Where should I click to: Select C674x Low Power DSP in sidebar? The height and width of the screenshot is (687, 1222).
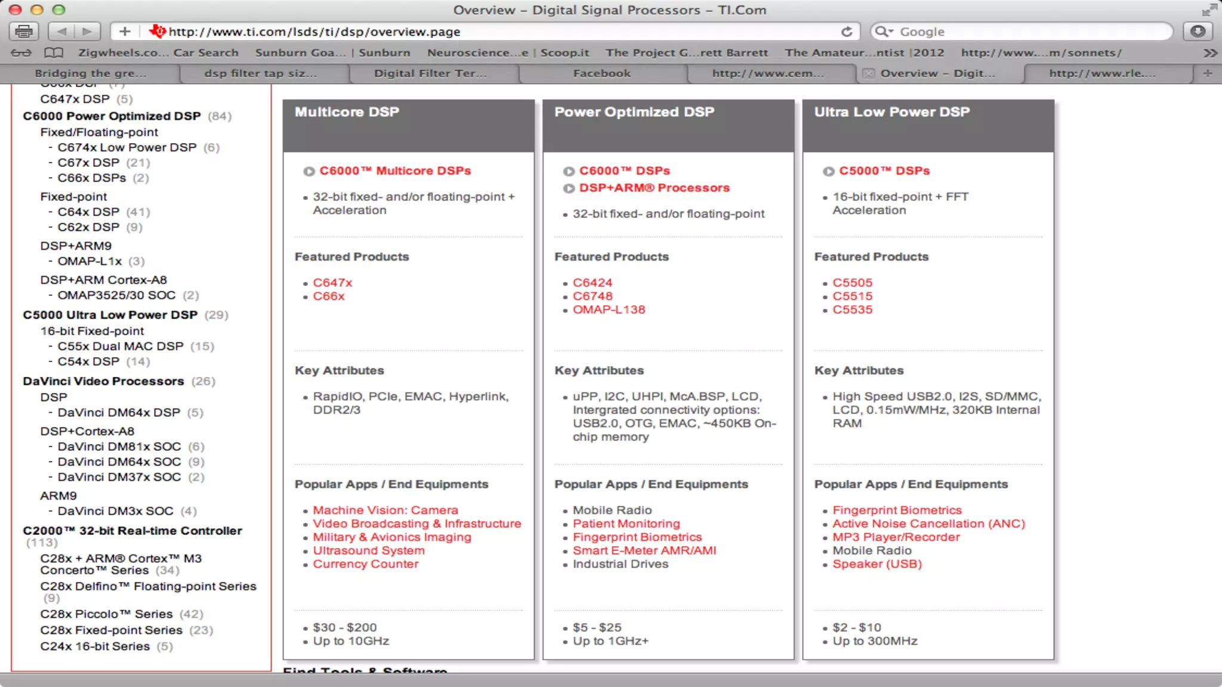point(126,147)
